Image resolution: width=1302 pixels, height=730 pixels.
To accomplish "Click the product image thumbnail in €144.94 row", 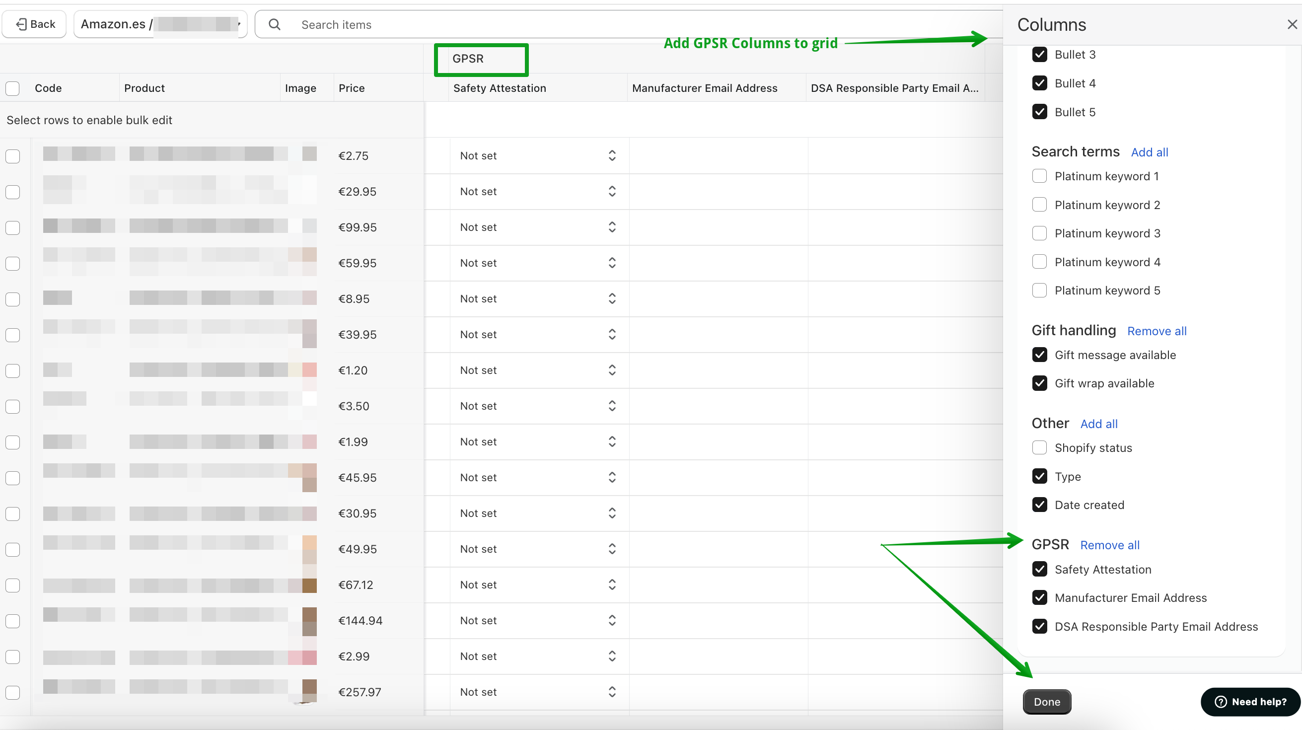I will pos(309,621).
